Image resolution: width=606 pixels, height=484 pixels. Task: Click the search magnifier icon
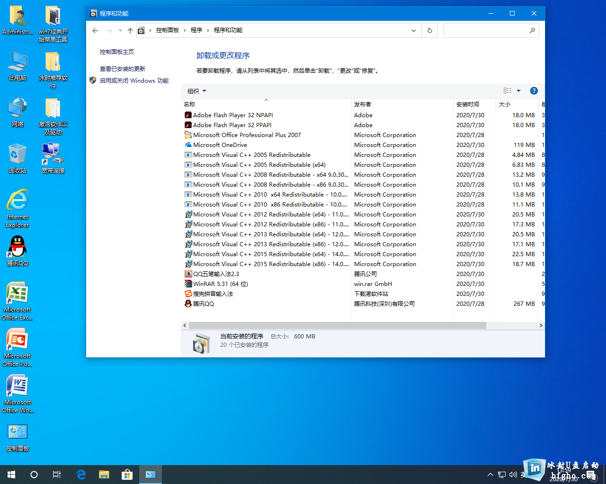coord(532,30)
